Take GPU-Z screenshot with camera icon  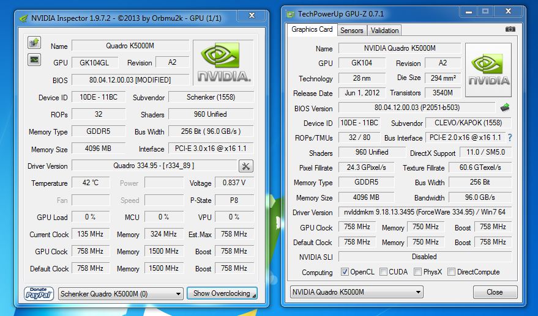510,29
